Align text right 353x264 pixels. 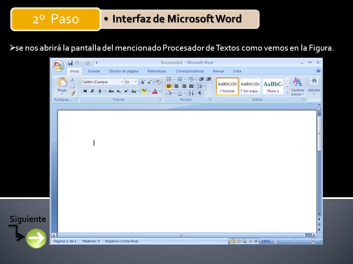tap(184, 86)
